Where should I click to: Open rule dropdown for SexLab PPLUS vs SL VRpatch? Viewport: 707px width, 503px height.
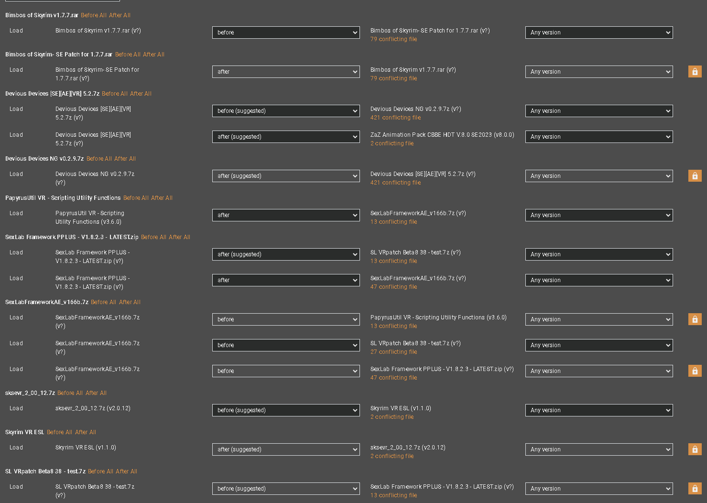(286, 254)
